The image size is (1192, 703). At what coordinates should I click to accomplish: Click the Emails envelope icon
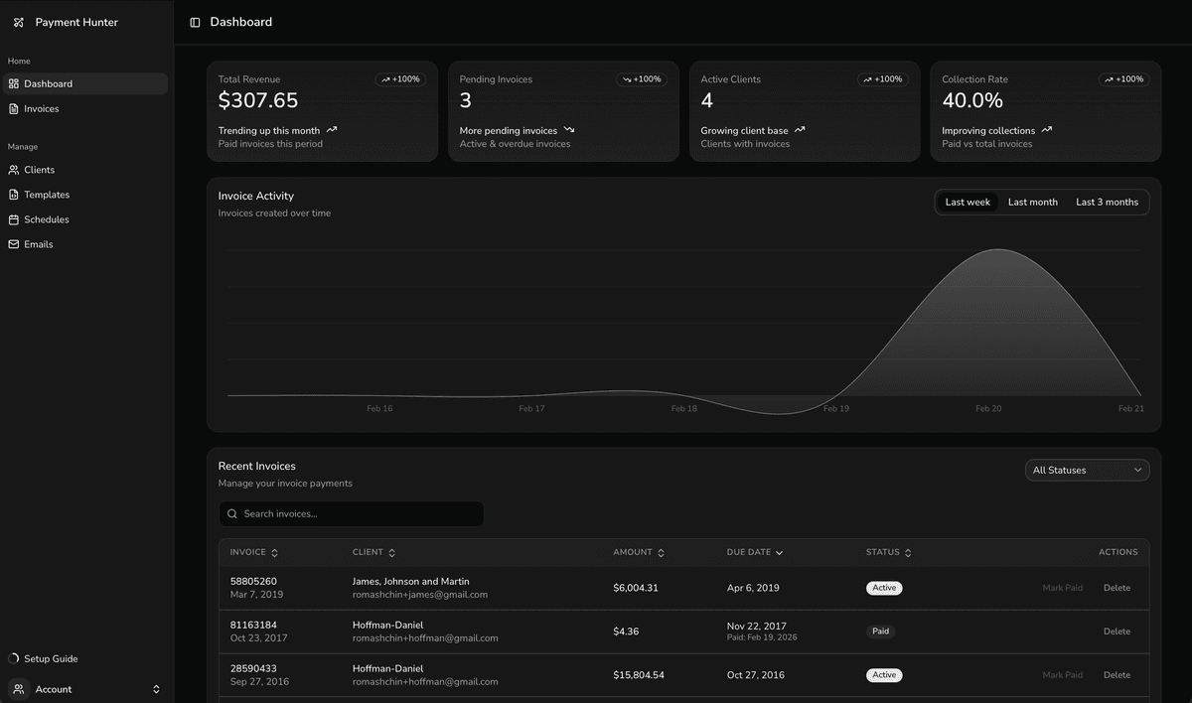click(x=14, y=243)
